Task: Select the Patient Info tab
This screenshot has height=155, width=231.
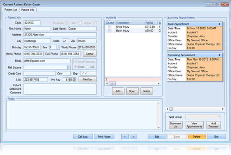Action: 28,10
